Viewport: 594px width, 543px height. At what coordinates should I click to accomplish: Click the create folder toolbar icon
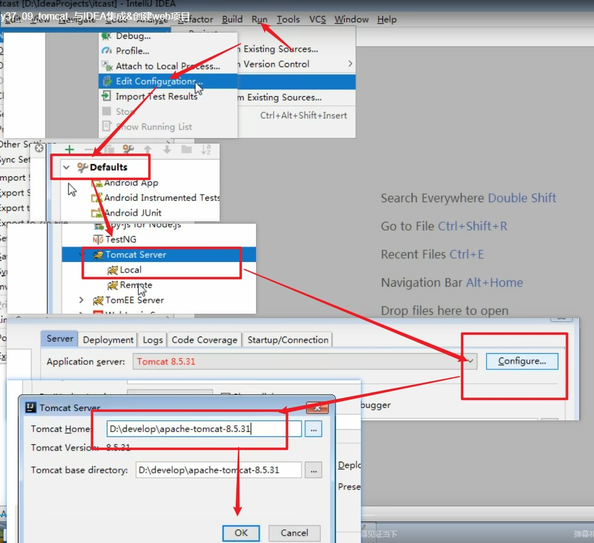pyautogui.click(x=186, y=150)
